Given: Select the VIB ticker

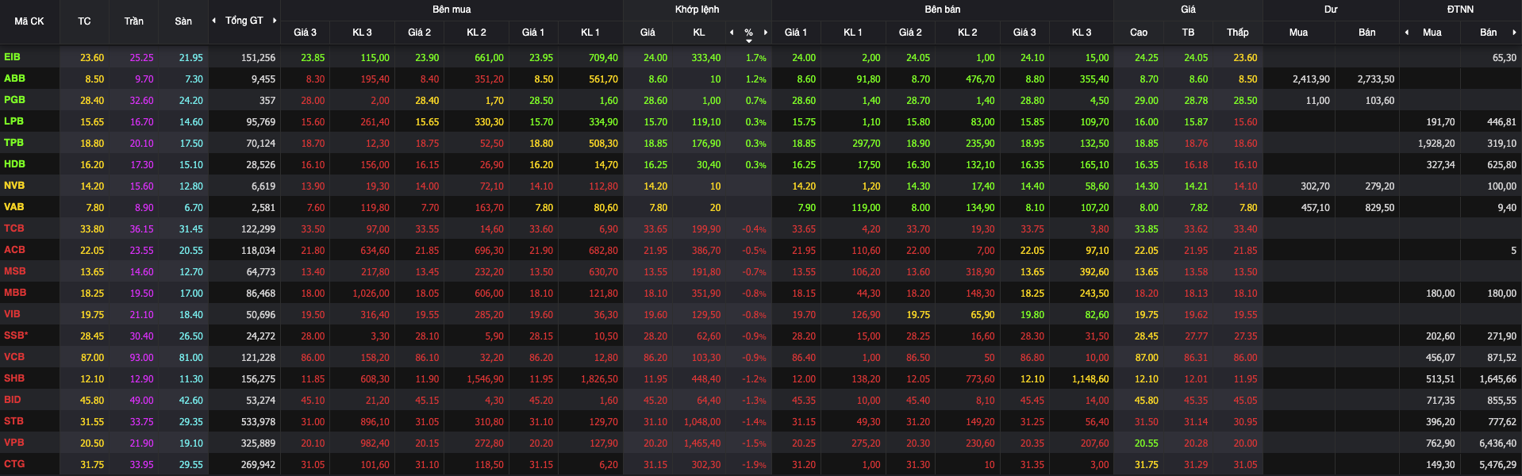Looking at the screenshot, I should click(x=12, y=314).
